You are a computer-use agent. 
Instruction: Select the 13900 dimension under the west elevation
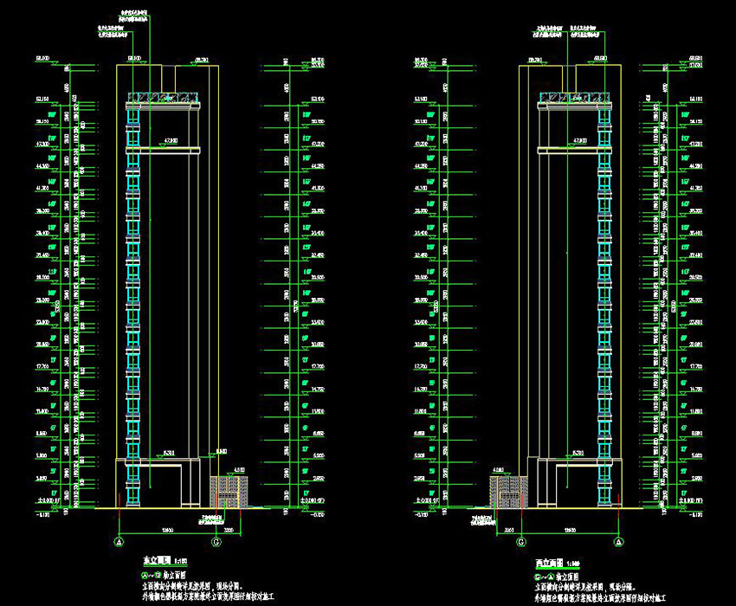tap(570, 531)
